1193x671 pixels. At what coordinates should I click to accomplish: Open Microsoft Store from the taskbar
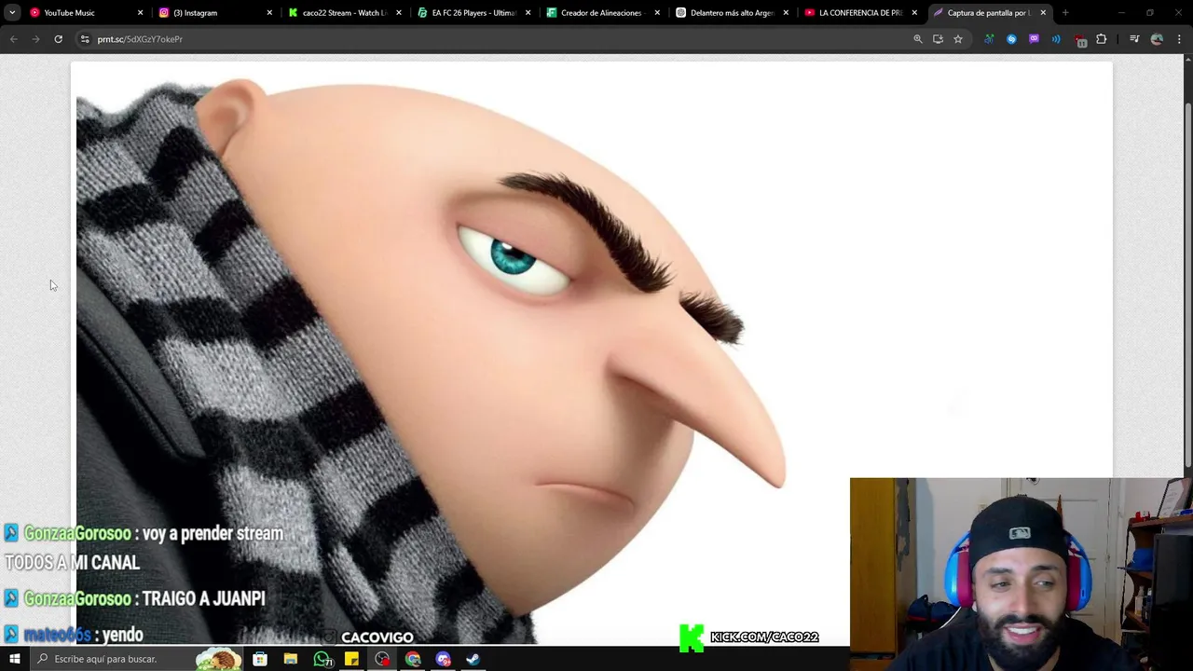(x=260, y=659)
